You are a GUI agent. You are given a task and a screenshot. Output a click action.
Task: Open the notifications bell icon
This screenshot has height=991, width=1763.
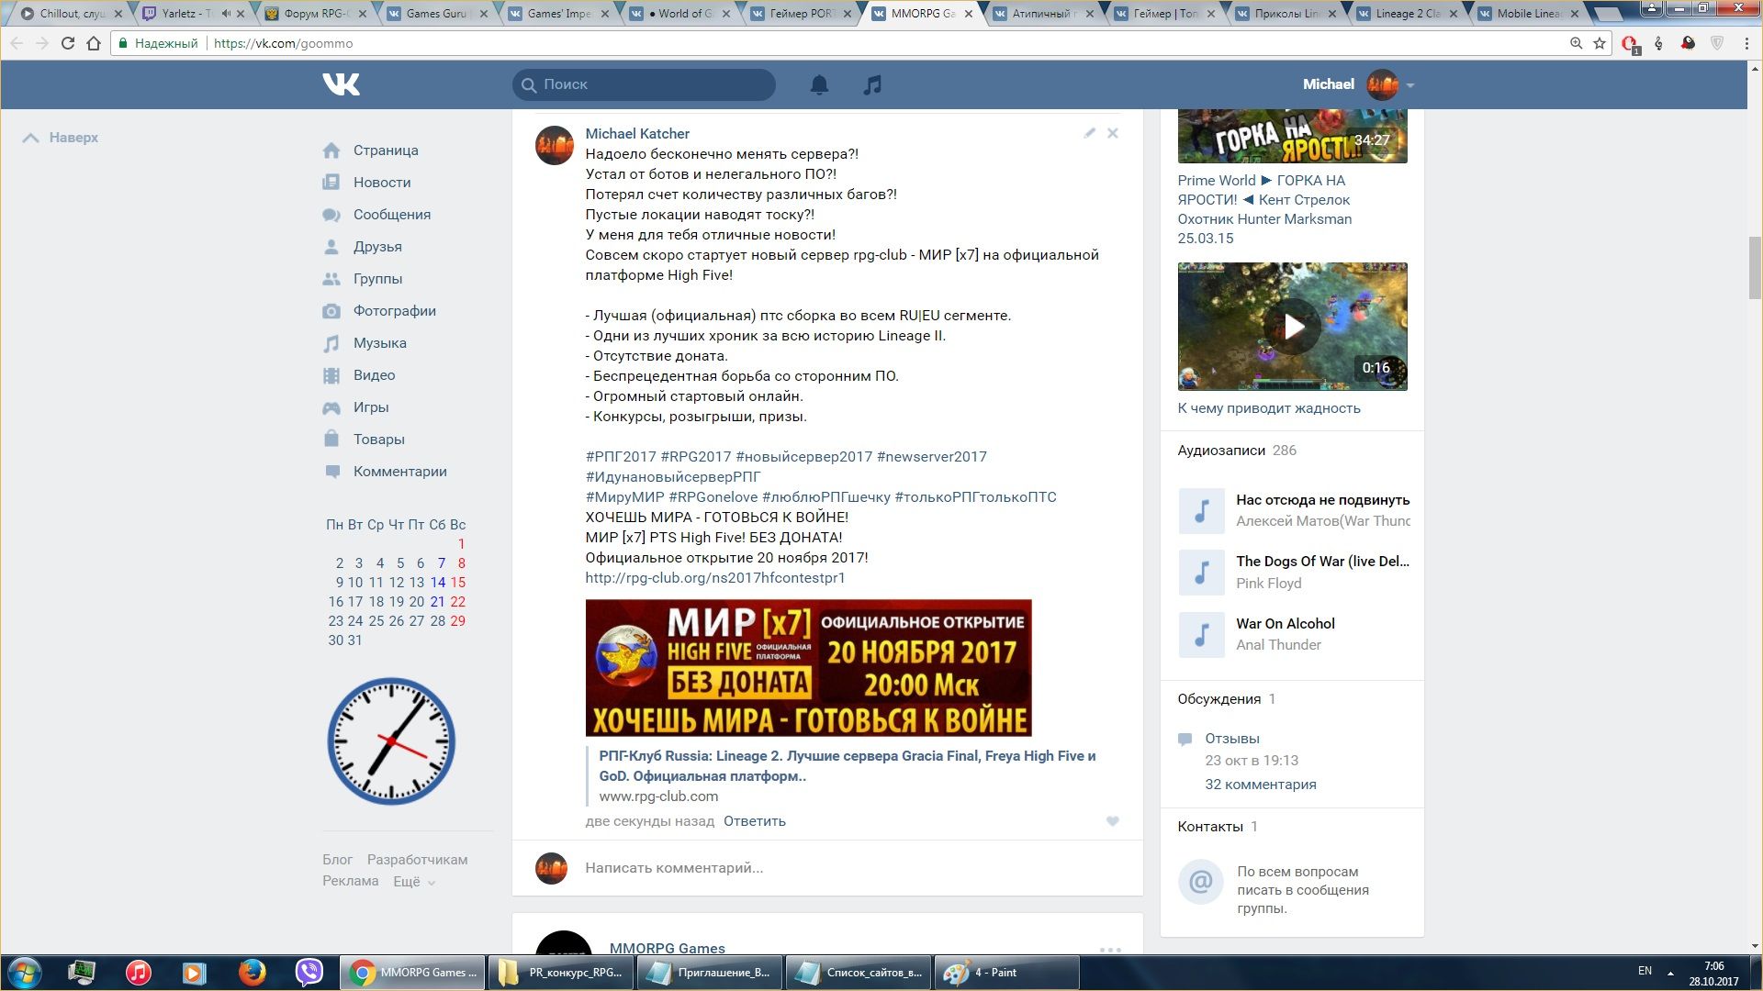(x=819, y=84)
